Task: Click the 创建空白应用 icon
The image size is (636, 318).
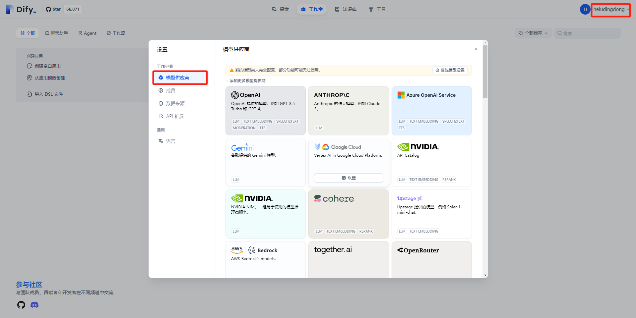Action: coord(30,66)
